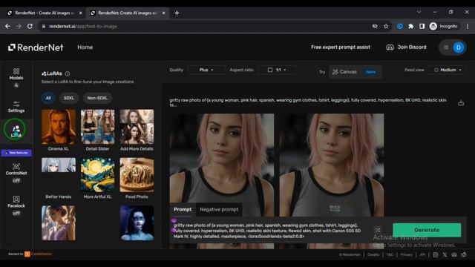The height and width of the screenshot is (267, 475).
Task: Open the Facelock sidebar panel
Action: [16, 205]
